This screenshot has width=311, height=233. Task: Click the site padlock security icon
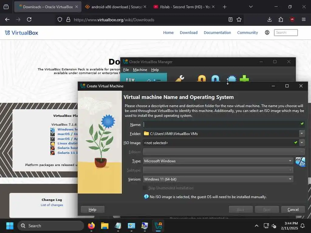click(x=68, y=20)
